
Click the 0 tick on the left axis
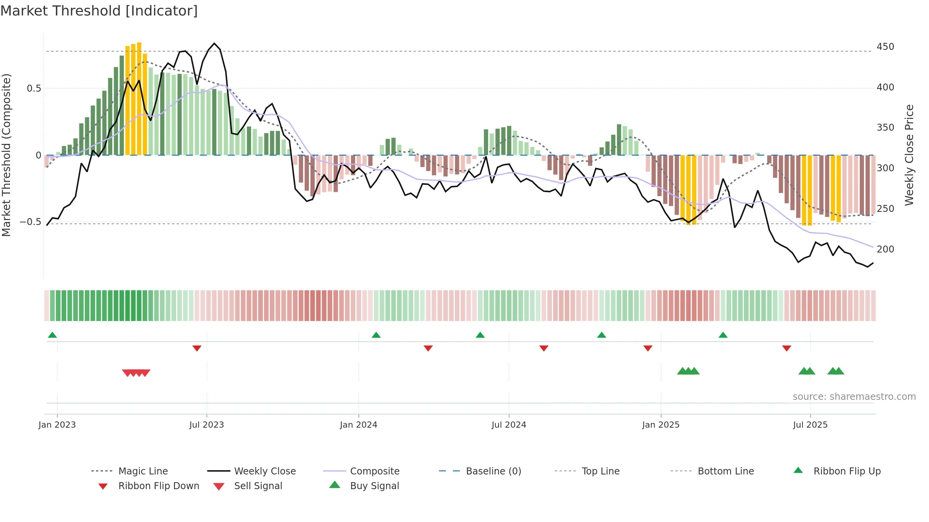tap(38, 155)
